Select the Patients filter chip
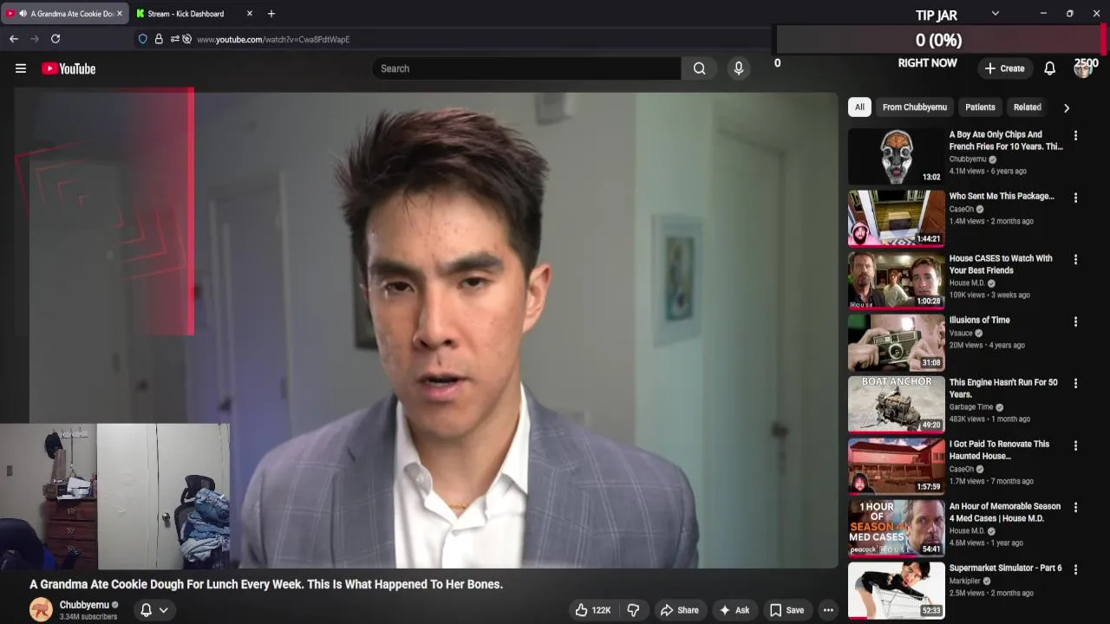 click(980, 107)
